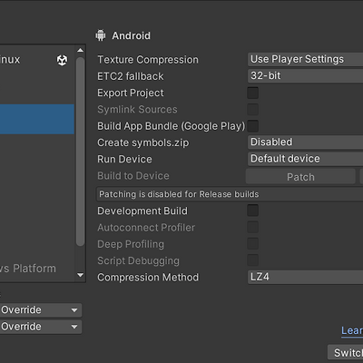Image resolution: width=363 pixels, height=363 pixels.
Task: Click the Patch button
Action: (300, 177)
